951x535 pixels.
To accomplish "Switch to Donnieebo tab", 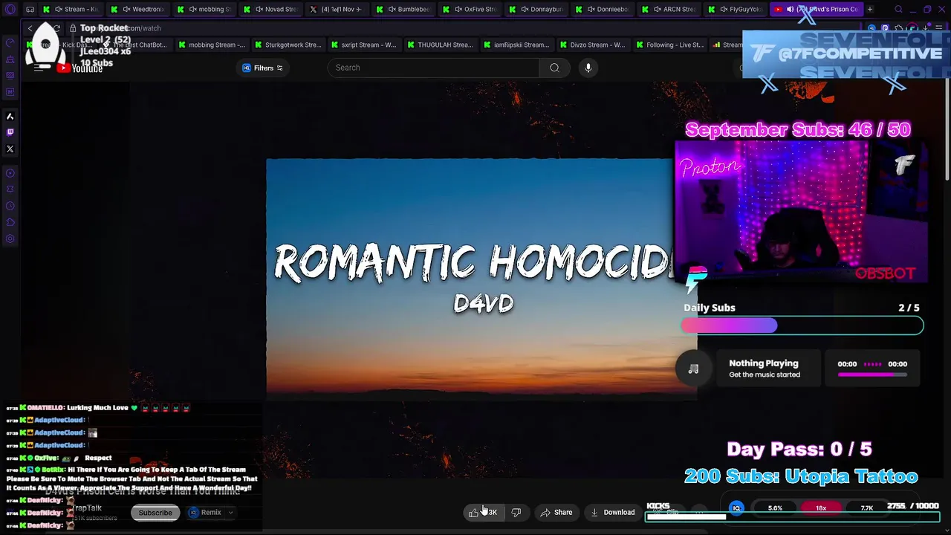I will [x=603, y=10].
